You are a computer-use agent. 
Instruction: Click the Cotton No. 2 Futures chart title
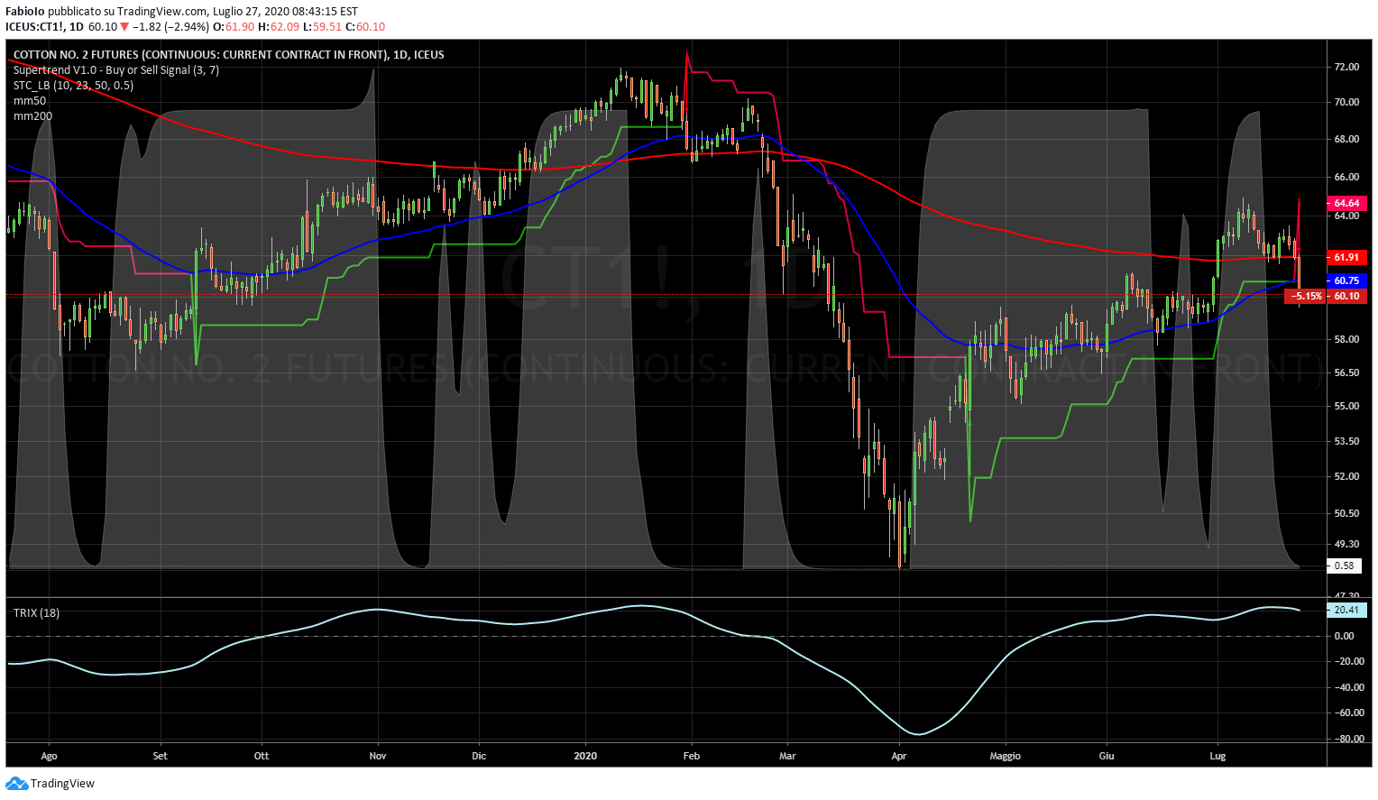(x=229, y=54)
